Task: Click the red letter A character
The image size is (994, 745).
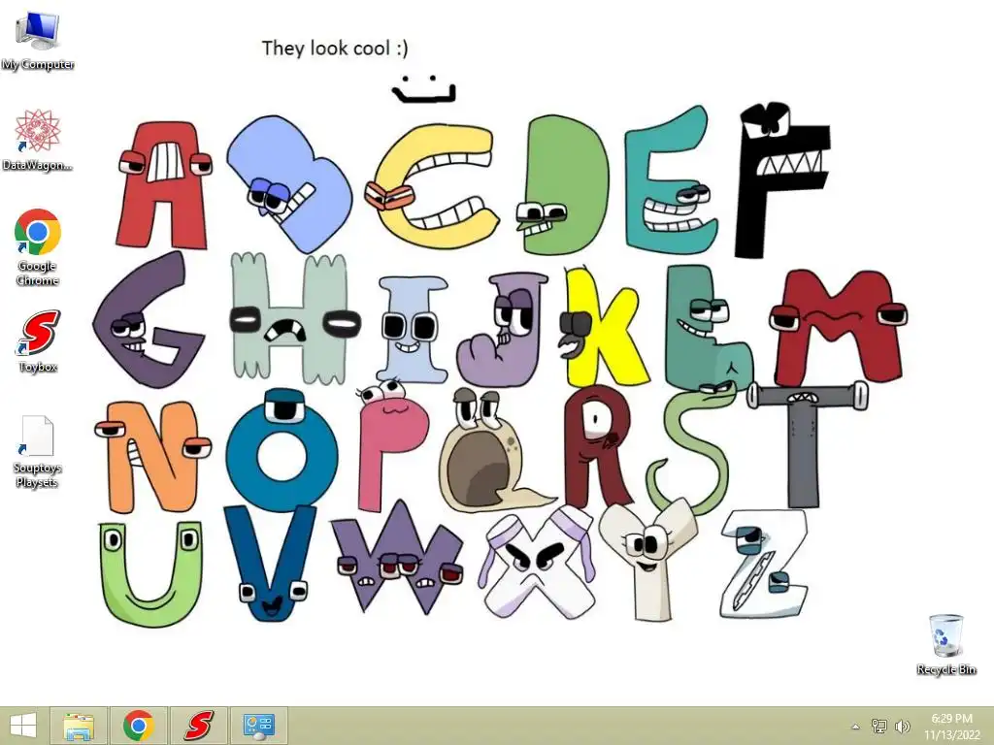Action: pos(163,185)
